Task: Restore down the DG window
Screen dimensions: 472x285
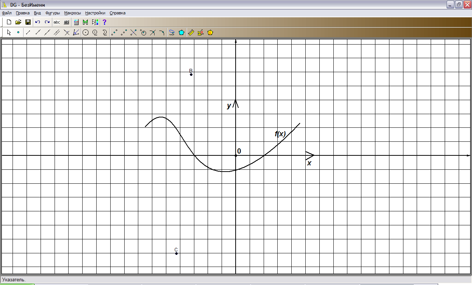Action: point(459,4)
